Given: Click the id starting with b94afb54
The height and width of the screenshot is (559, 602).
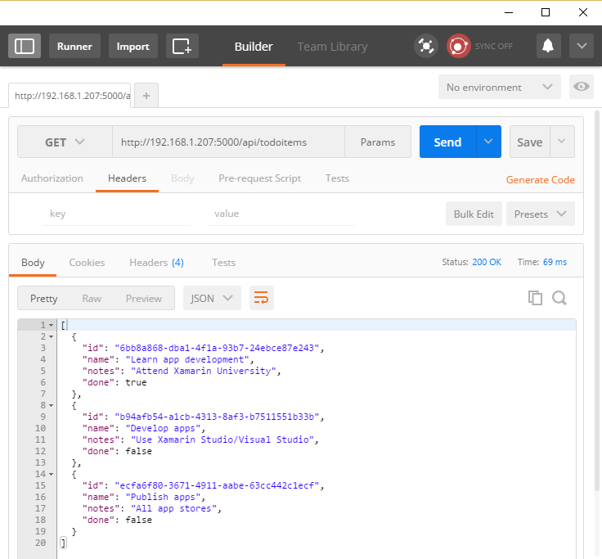Looking at the screenshot, I should 217,417.
